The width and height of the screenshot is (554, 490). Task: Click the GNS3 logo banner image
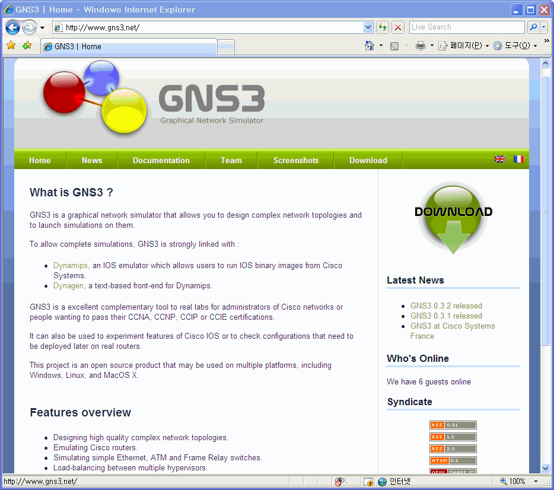(154, 99)
